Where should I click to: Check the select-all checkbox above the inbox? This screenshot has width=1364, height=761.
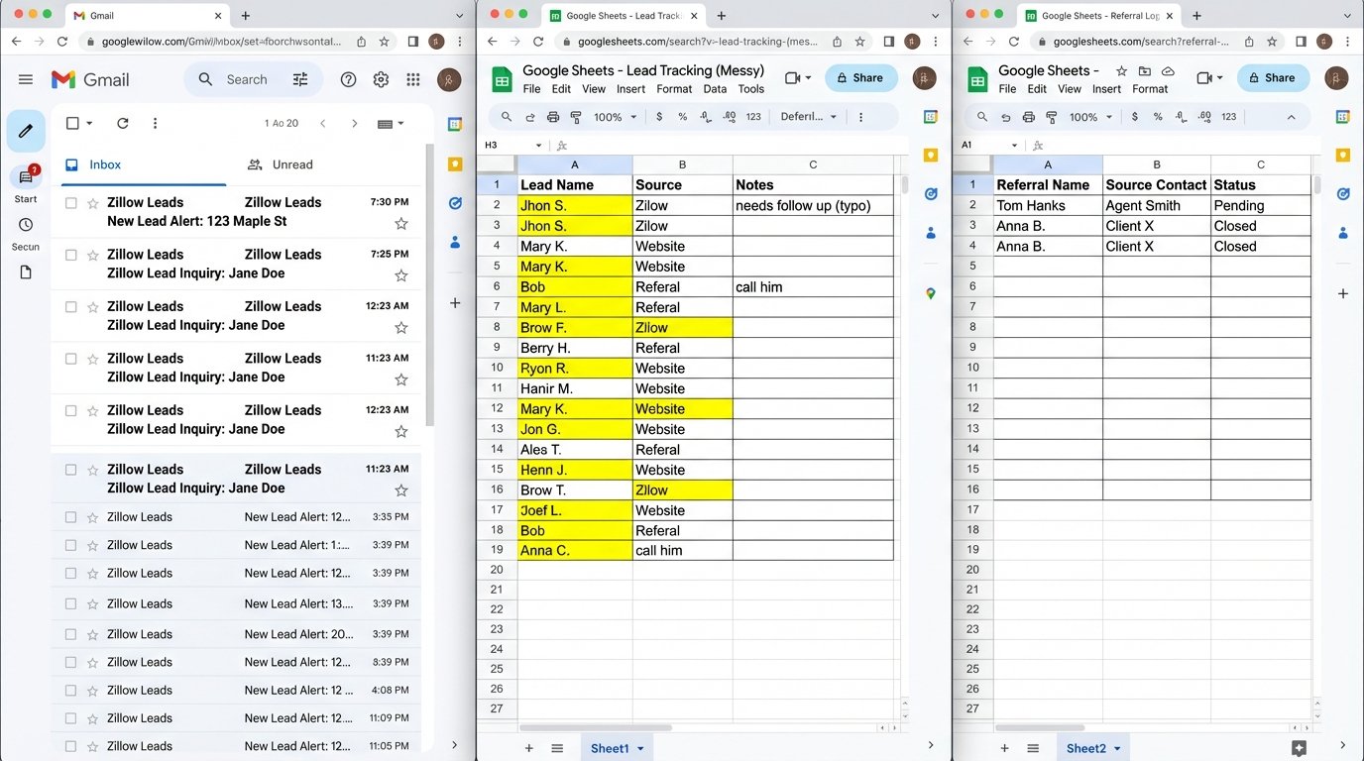[70, 123]
